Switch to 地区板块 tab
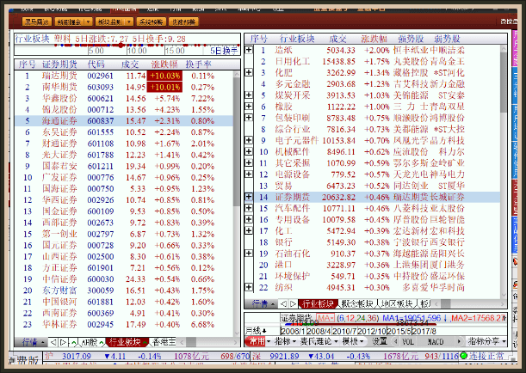Screen dimensions: 526x373 click(x=397, y=303)
